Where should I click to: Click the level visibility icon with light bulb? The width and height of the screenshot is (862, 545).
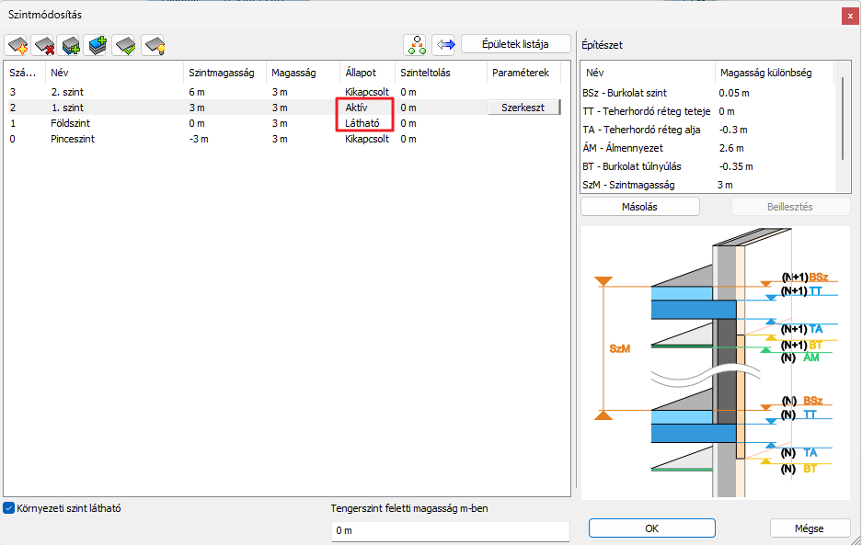153,45
